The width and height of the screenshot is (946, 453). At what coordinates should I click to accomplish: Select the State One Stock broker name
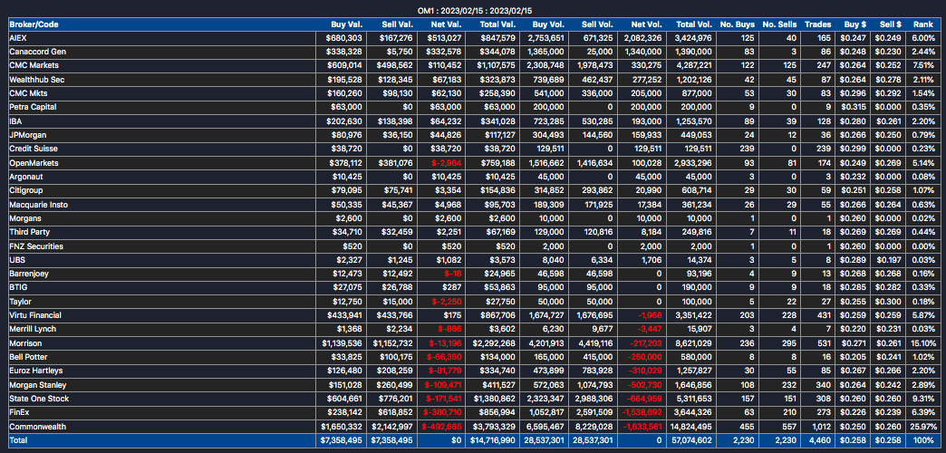tap(39, 399)
